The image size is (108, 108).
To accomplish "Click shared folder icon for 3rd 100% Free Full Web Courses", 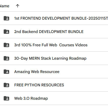I will tap(6, 45).
